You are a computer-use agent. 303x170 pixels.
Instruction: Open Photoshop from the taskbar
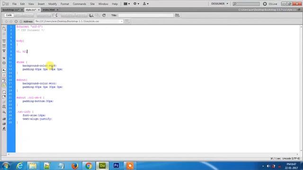[116, 166]
